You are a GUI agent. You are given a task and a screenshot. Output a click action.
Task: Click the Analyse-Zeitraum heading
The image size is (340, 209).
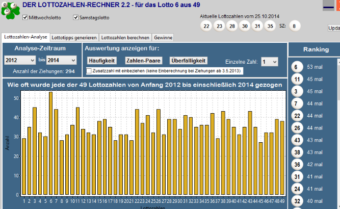[x=40, y=48]
